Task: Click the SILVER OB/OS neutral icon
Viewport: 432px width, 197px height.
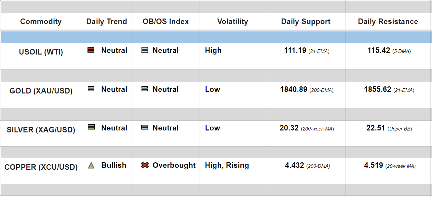Action: [145, 128]
